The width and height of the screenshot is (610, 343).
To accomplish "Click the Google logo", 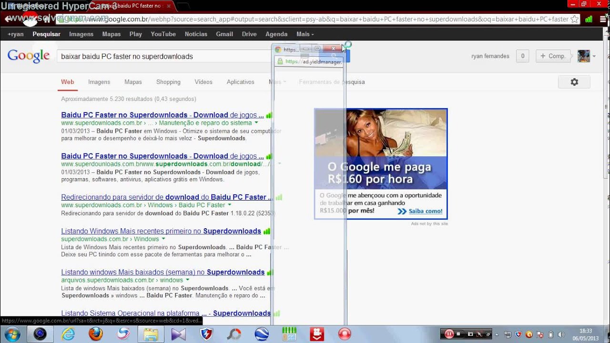I will click(29, 56).
